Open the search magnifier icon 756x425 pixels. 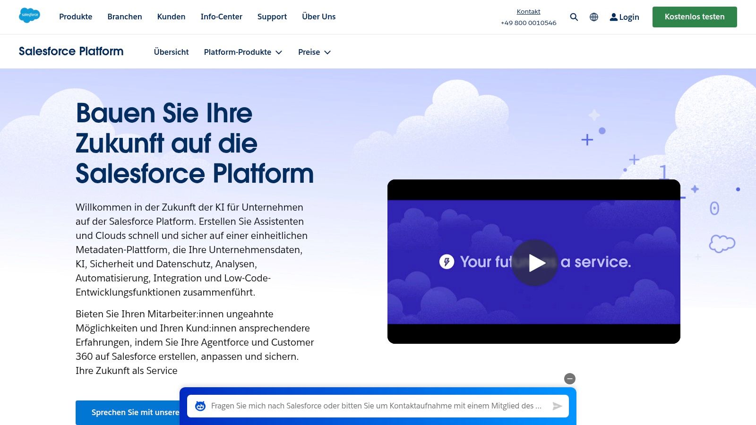(x=574, y=17)
